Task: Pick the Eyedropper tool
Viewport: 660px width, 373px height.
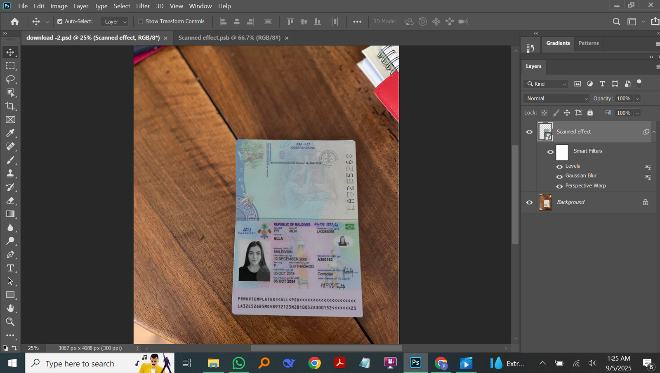Action: pos(10,133)
